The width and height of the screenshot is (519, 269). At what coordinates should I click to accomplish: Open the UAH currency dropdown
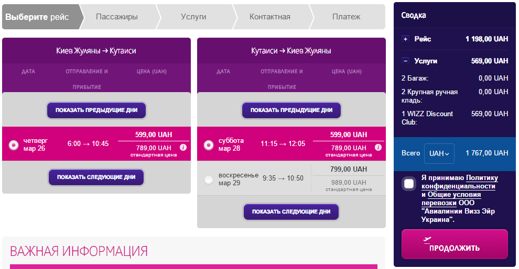pyautogui.click(x=439, y=153)
